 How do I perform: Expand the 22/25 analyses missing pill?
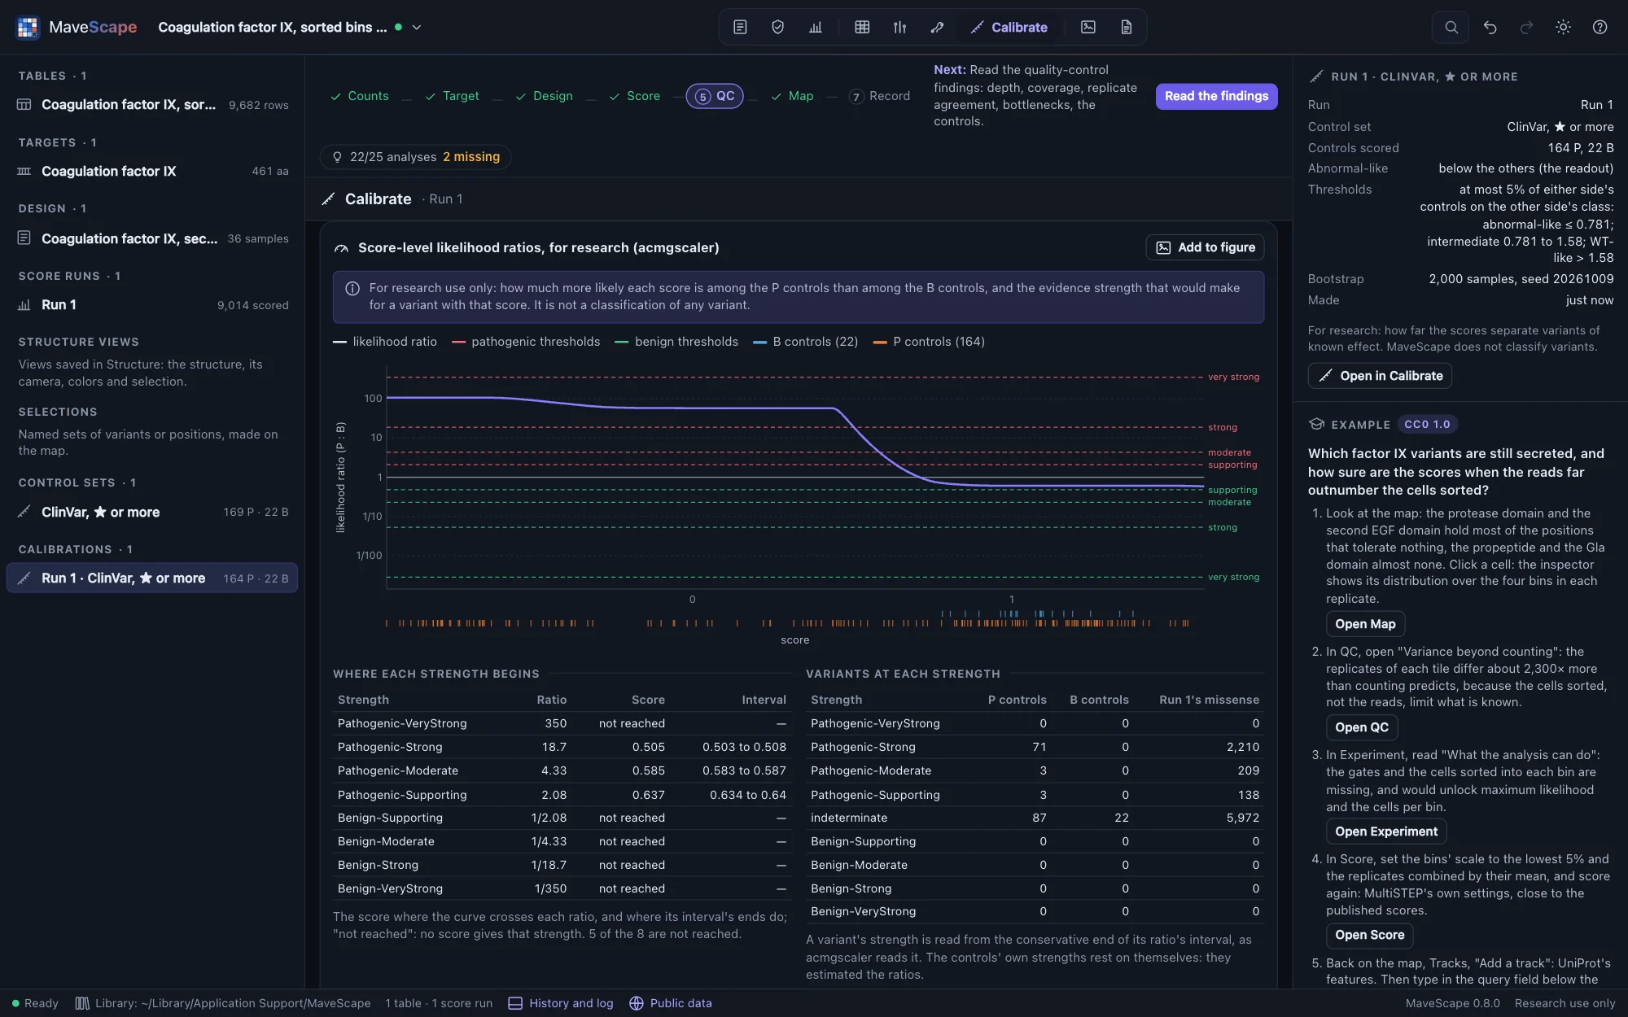(x=415, y=156)
